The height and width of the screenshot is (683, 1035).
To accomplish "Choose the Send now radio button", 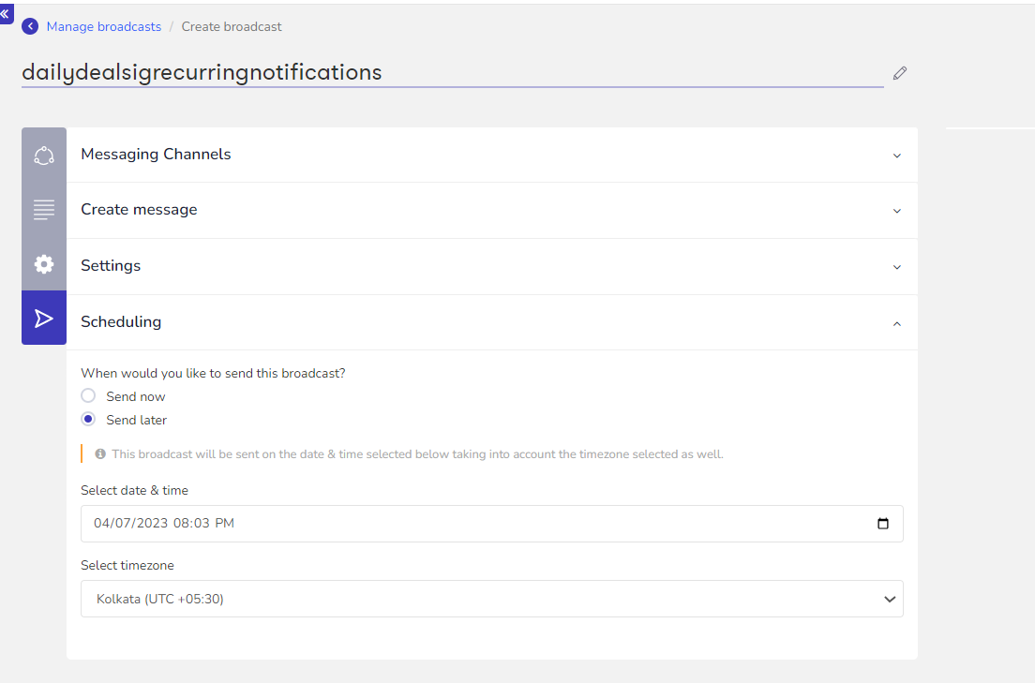I will coord(88,395).
